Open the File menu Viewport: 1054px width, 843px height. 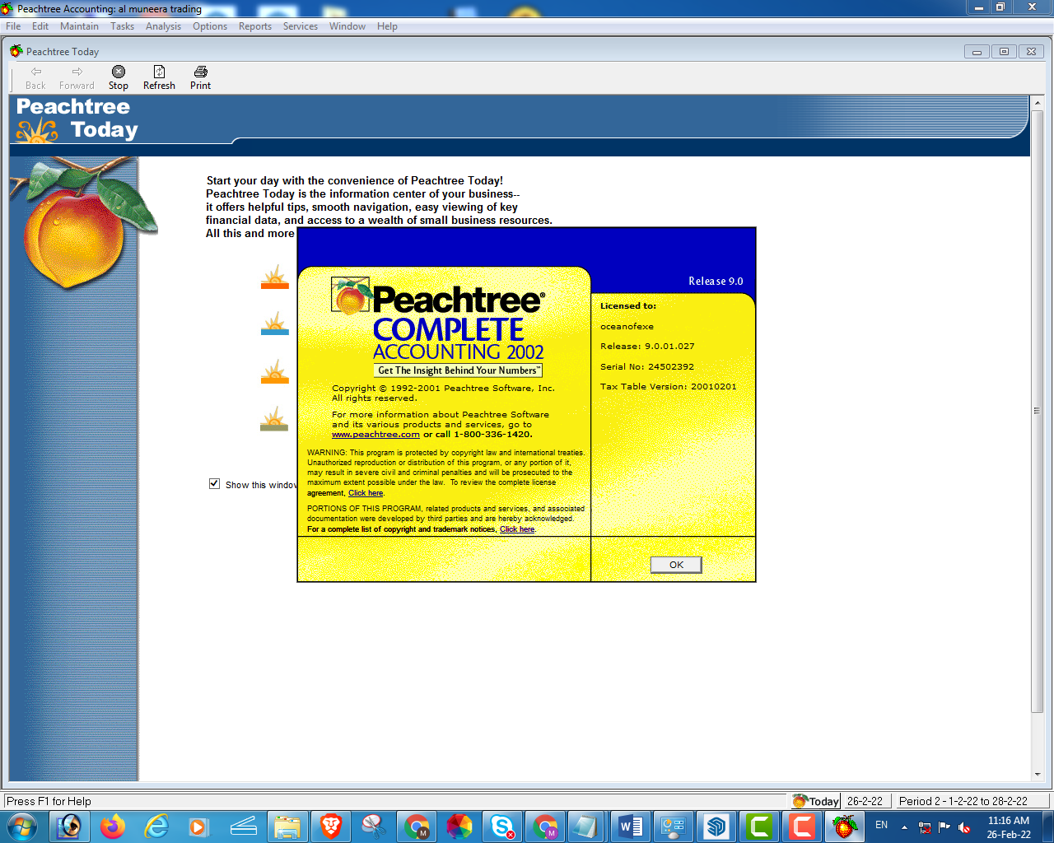coord(13,26)
